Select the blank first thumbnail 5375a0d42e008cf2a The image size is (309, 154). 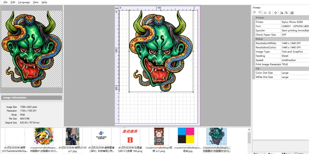click(x=15, y=136)
